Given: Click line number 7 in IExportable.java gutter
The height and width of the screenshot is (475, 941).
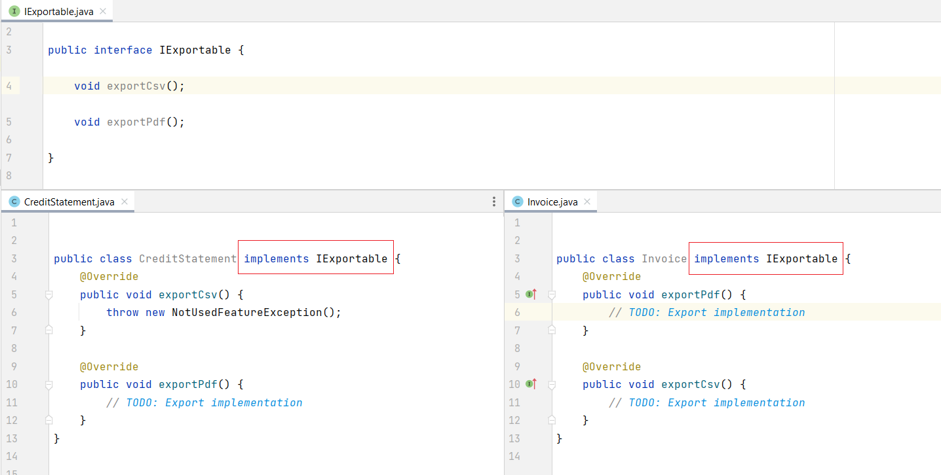Looking at the screenshot, I should pos(9,158).
